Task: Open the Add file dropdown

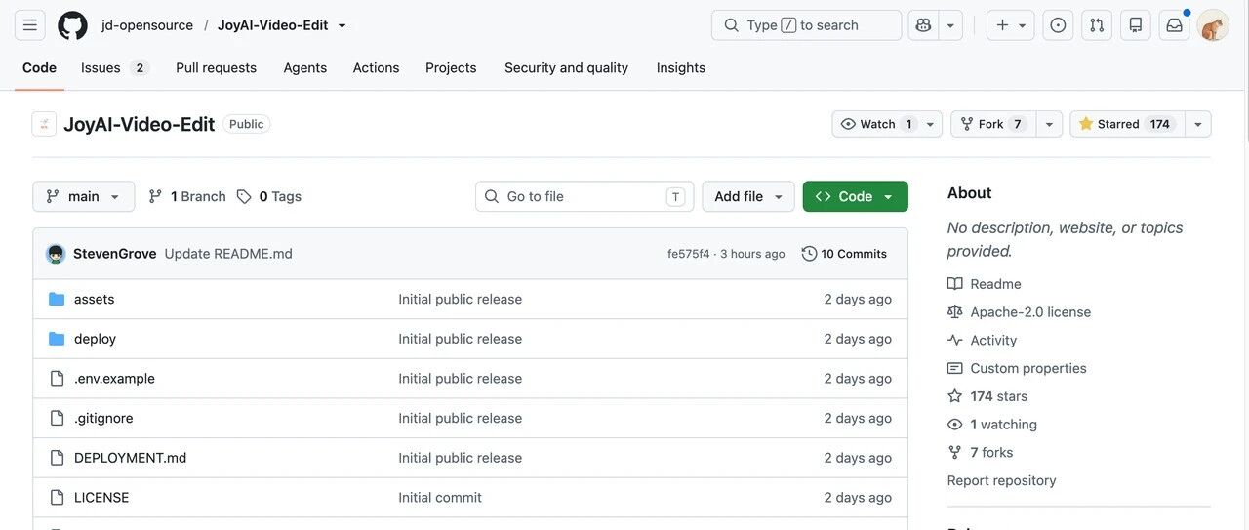Action: [748, 196]
